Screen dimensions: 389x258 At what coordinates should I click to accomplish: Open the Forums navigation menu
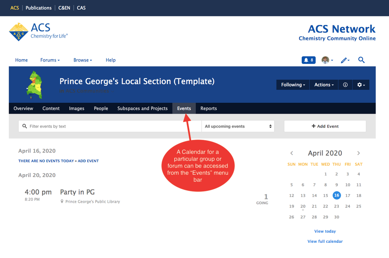pyautogui.click(x=50, y=60)
